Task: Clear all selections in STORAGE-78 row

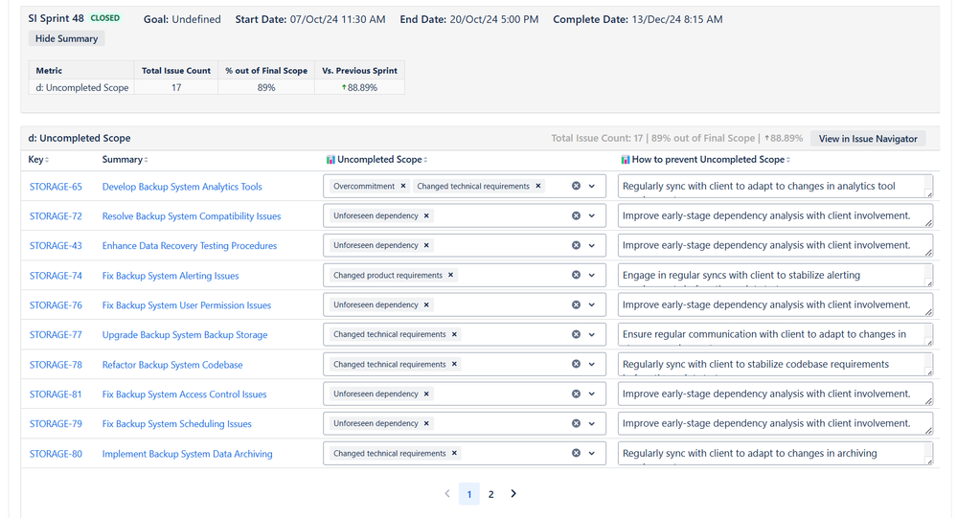Action: [x=576, y=364]
